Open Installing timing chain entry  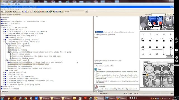pos(23,58)
